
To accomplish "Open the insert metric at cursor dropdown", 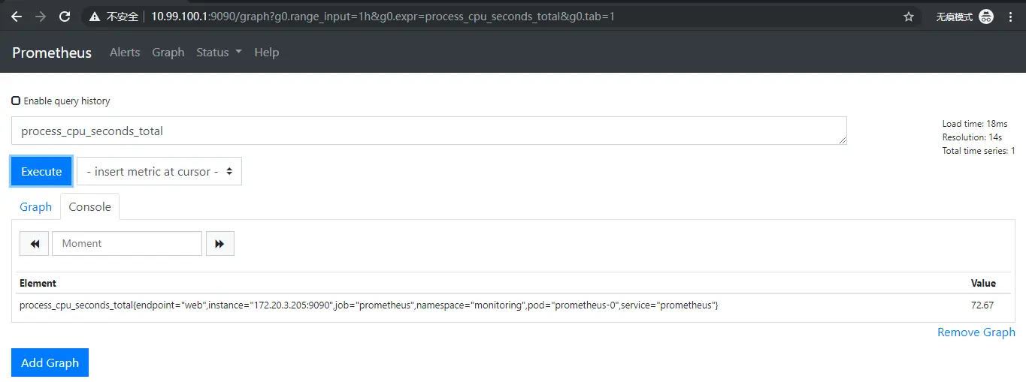I will pyautogui.click(x=159, y=171).
